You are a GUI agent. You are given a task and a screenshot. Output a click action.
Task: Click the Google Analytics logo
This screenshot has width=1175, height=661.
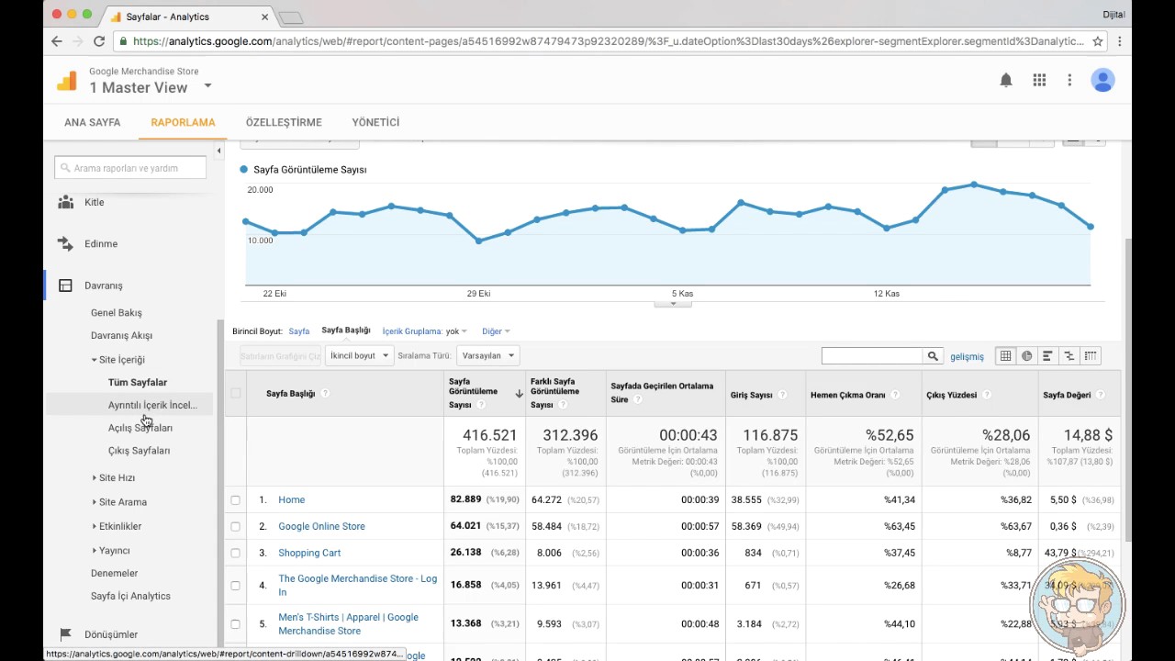pos(67,81)
